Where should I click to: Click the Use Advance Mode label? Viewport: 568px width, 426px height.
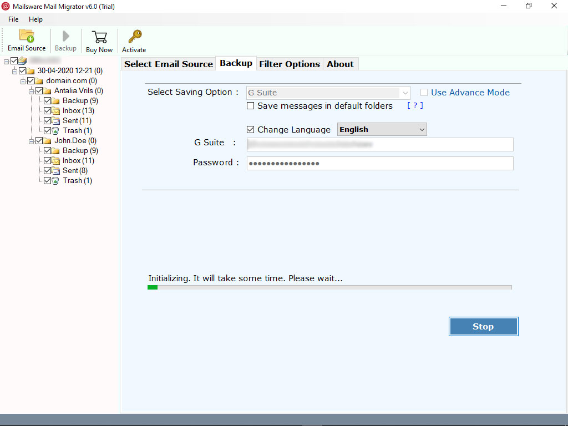coord(470,93)
